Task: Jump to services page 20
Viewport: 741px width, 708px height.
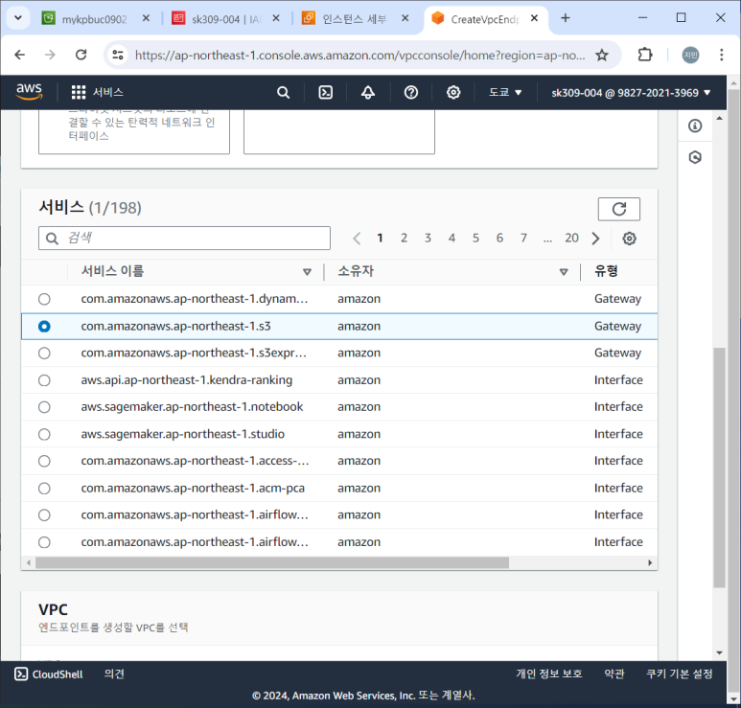Action: point(572,238)
